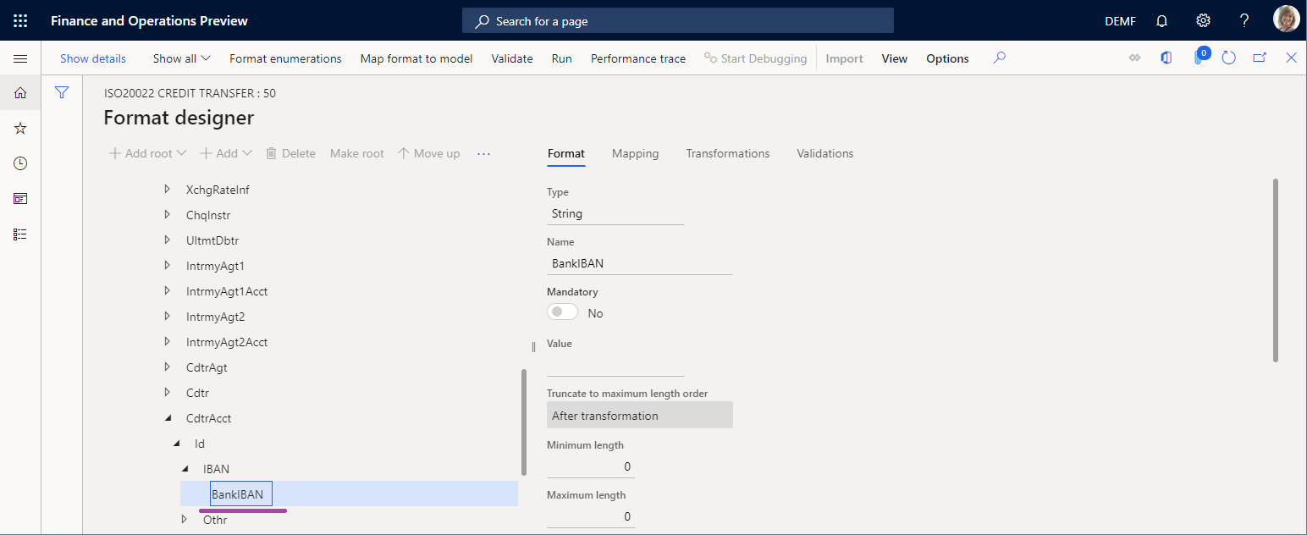1307x535 pixels.
Task: Refresh the page using the refresh icon
Action: 1228,58
